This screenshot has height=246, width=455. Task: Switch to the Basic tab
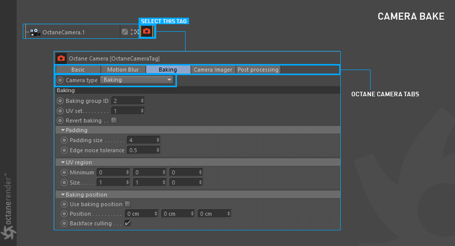(78, 70)
